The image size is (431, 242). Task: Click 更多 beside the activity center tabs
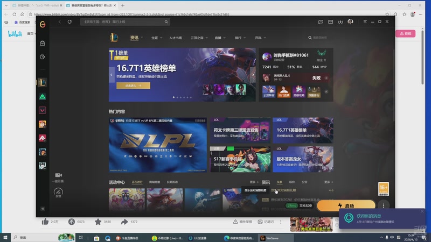click(x=254, y=182)
